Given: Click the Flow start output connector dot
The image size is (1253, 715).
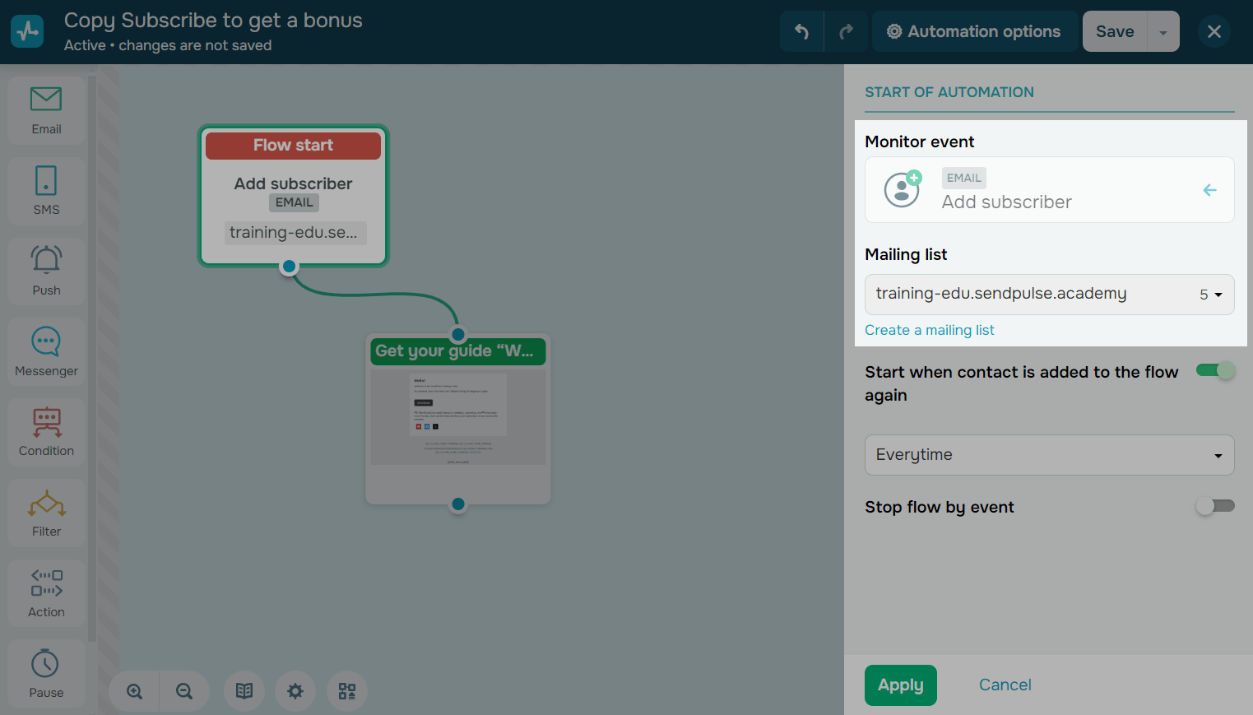Looking at the screenshot, I should (289, 267).
